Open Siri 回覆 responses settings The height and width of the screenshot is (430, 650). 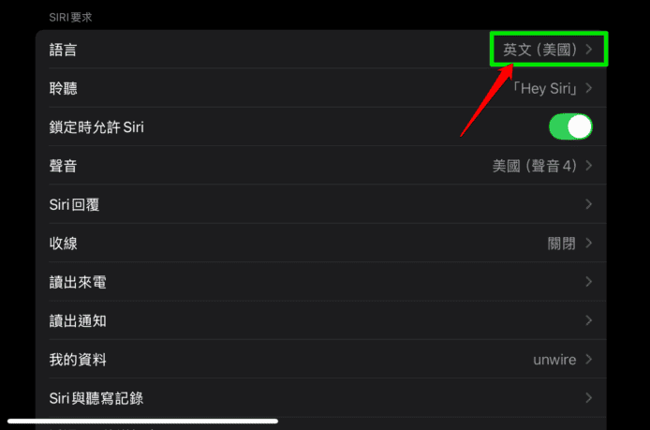[321, 204]
